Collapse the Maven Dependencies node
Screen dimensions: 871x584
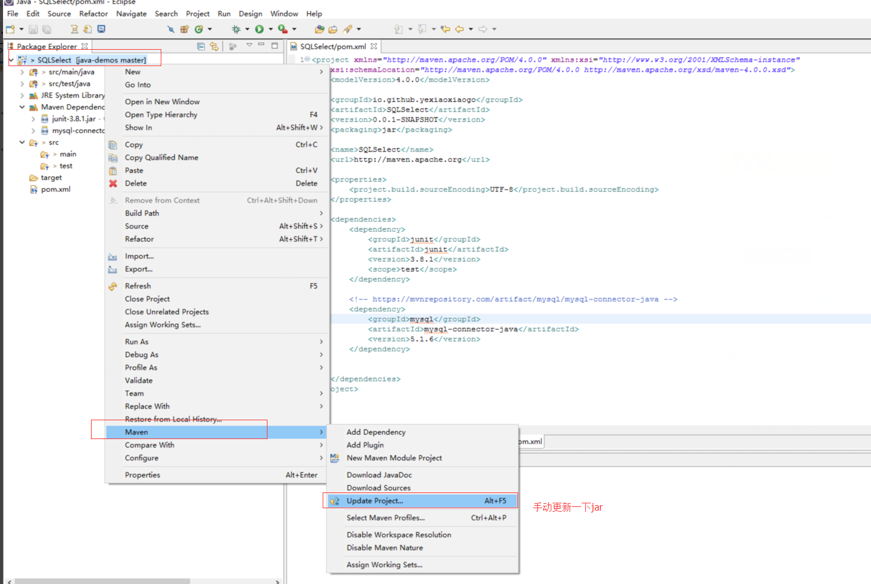pyautogui.click(x=22, y=107)
